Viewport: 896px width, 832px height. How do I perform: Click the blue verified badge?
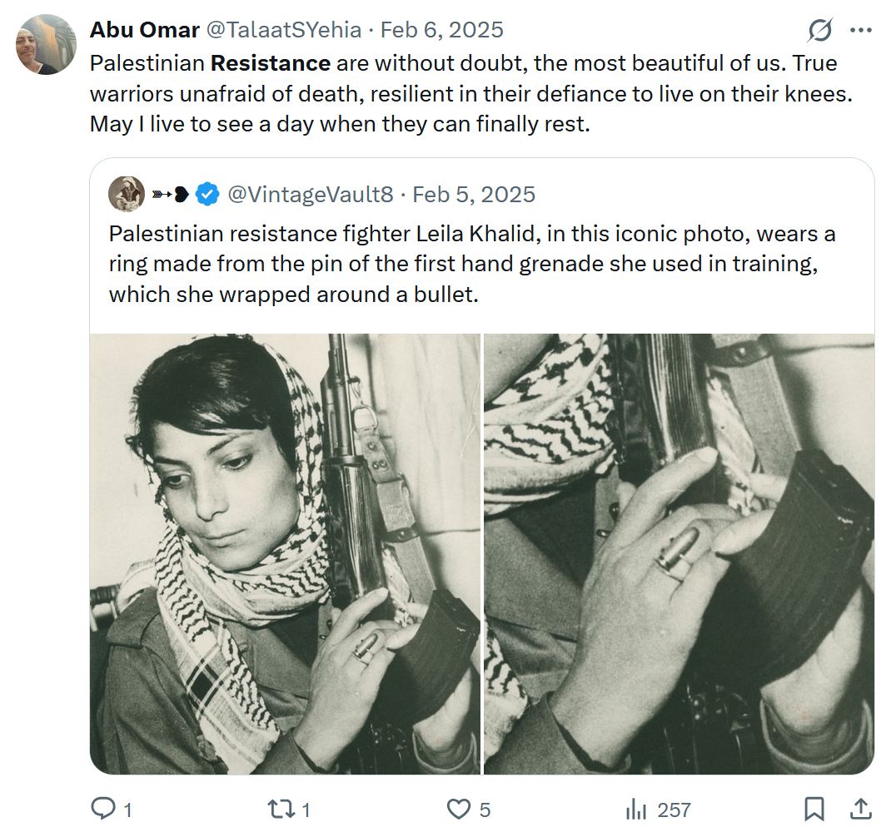pos(207,195)
